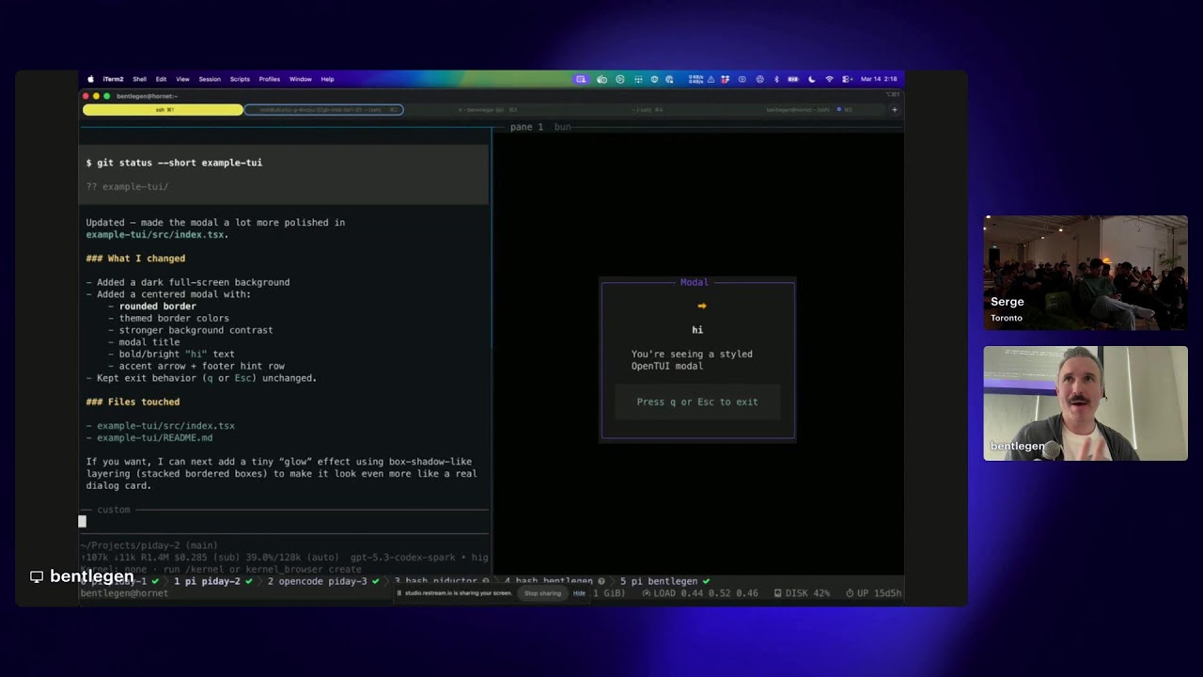
Task: Click the shield menu bar icon
Action: (x=654, y=79)
